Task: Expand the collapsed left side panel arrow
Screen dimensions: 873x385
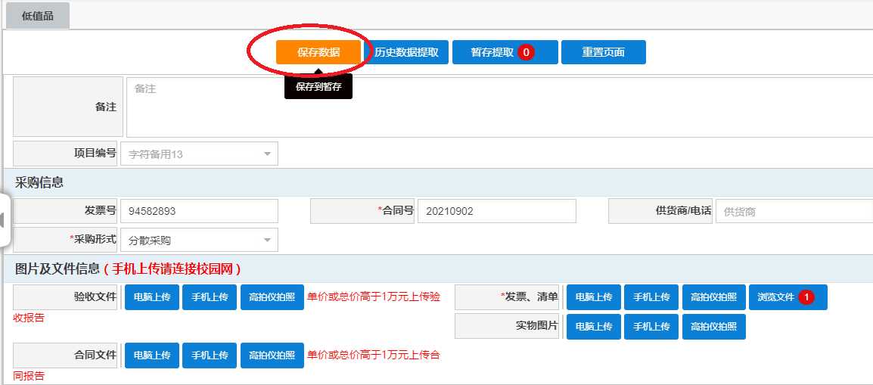Action: tap(4, 220)
